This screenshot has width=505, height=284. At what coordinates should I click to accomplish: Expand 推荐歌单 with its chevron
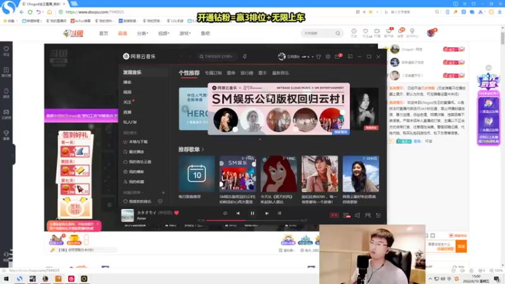[203, 150]
